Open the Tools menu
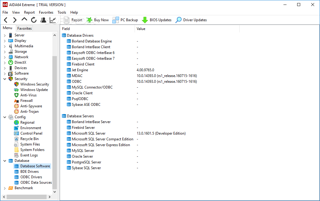This screenshot has height=201, width=320. click(62, 12)
